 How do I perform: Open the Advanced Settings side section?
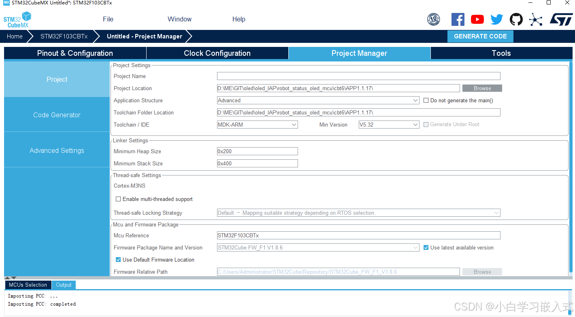pyautogui.click(x=57, y=150)
